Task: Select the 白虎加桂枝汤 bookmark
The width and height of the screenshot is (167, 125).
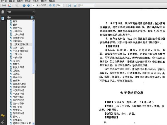Action: click(19, 87)
